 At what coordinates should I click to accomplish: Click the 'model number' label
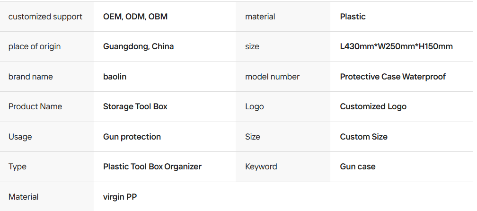pyautogui.click(x=273, y=77)
